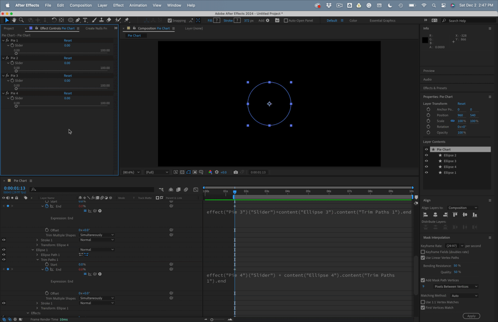The image size is (498, 322).
Task: Switch to the Project tab
Action: (x=9, y=28)
